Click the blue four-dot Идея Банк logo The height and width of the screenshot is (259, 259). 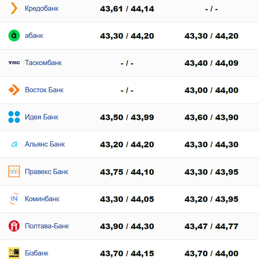tap(14, 117)
